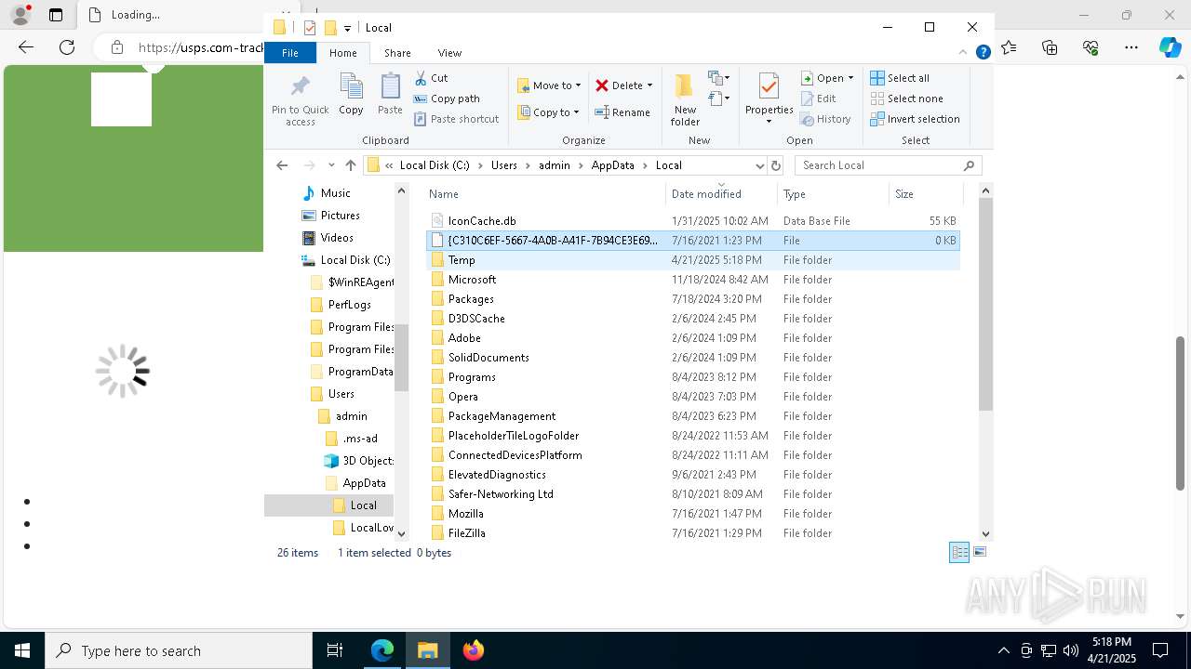Click Pin to Quick access icon
Image resolution: width=1191 pixels, height=669 pixels.
pos(300,99)
